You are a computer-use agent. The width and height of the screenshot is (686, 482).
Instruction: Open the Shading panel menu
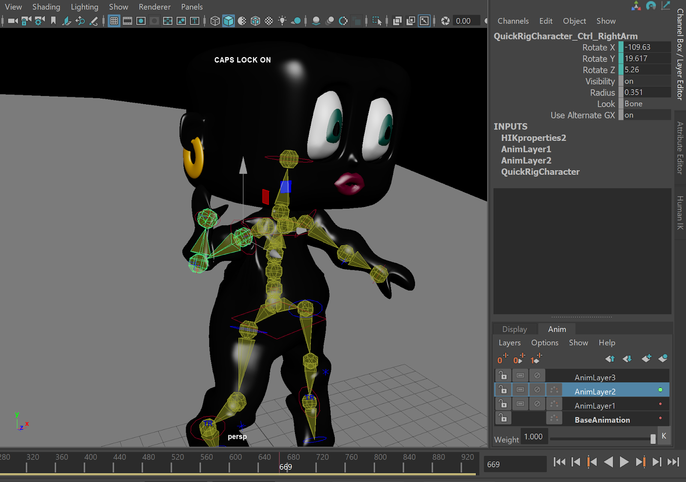click(x=46, y=7)
